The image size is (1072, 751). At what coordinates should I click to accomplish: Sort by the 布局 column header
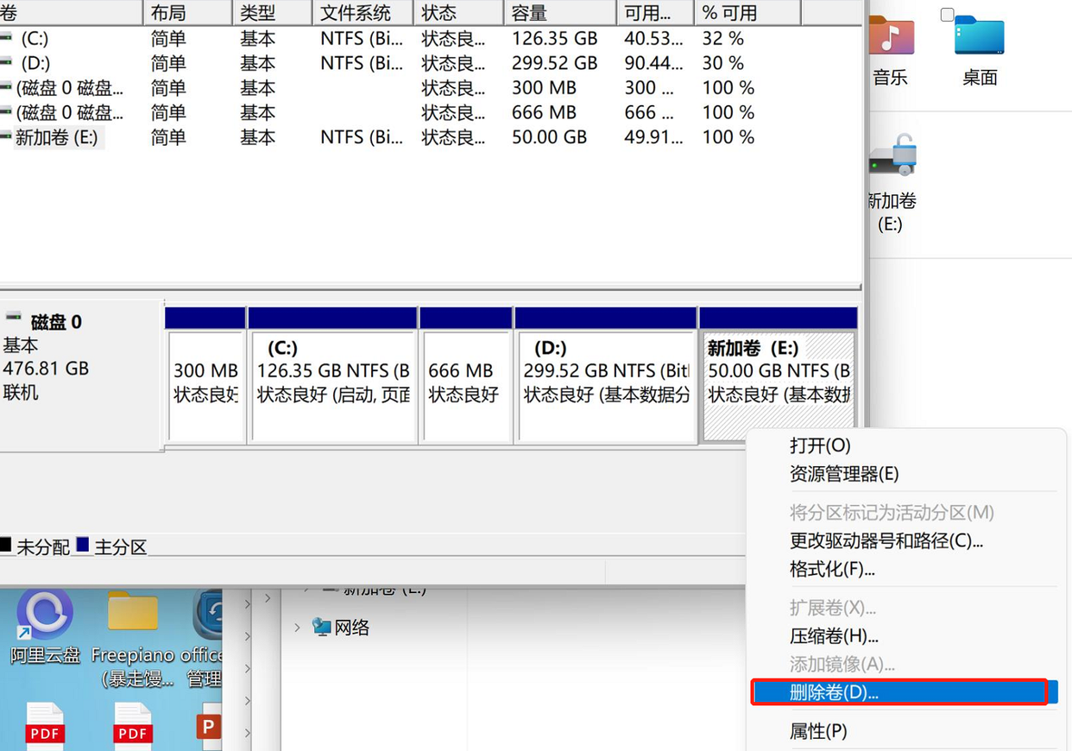pyautogui.click(x=188, y=13)
